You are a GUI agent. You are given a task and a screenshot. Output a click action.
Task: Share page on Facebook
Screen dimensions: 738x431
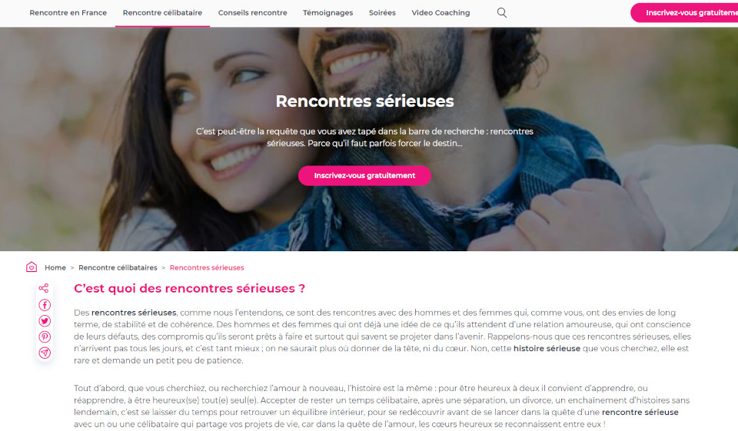click(x=45, y=305)
